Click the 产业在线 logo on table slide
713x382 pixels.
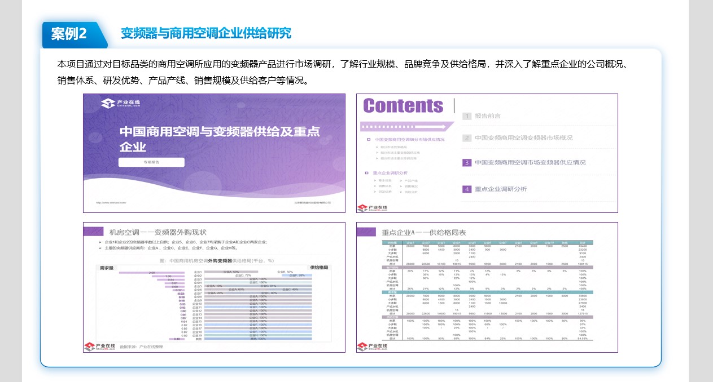(372, 347)
